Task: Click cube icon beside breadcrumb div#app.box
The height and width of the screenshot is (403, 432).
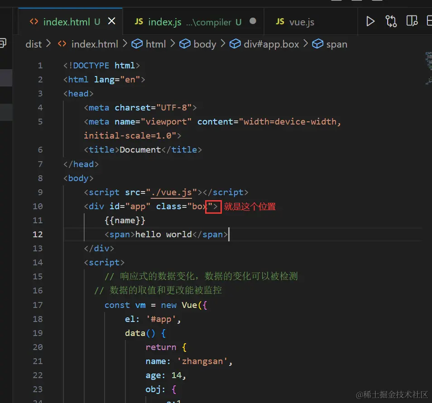Action: click(235, 44)
